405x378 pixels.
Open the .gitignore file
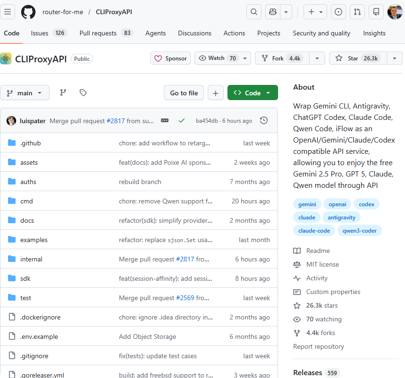point(34,356)
